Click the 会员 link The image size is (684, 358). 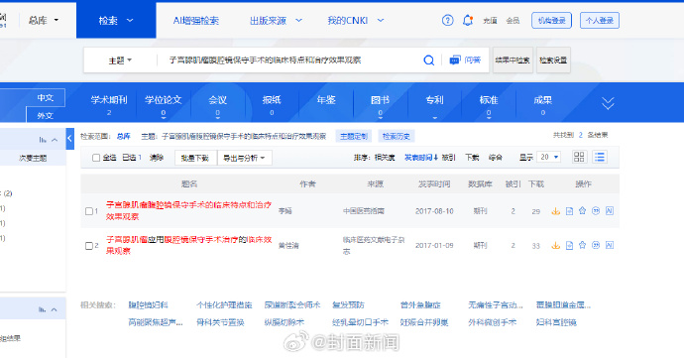(x=513, y=21)
